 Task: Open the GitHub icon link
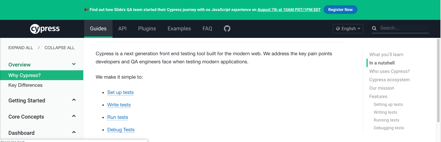click(x=227, y=28)
